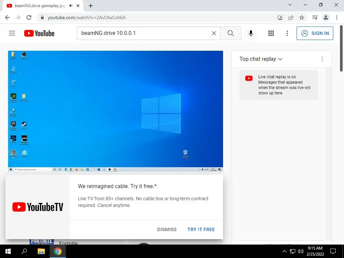Share this page via share icon
The width and height of the screenshot is (344, 258).
tap(291, 17)
